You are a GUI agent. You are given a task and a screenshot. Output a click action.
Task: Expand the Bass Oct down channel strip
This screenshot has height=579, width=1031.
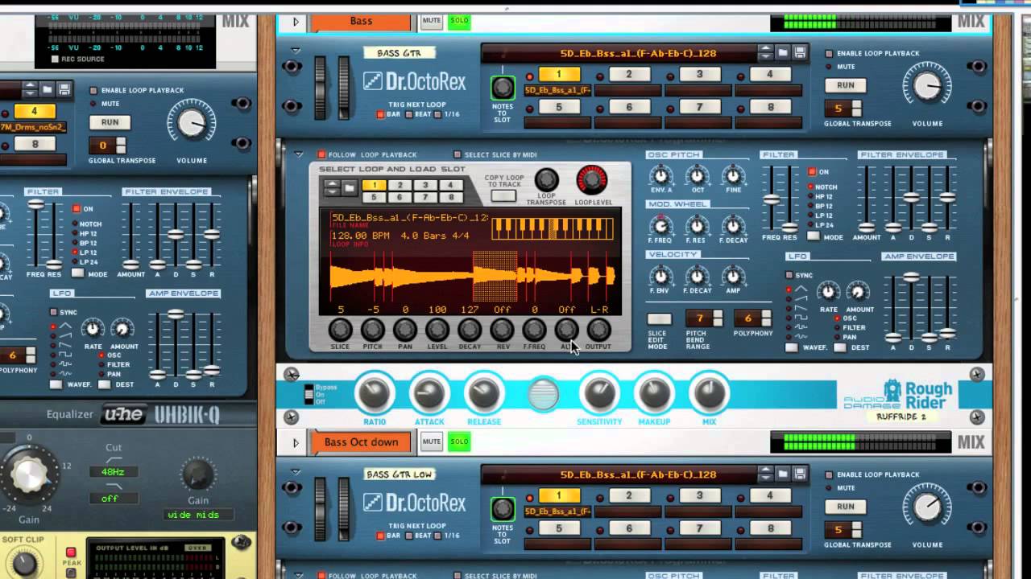(x=296, y=442)
